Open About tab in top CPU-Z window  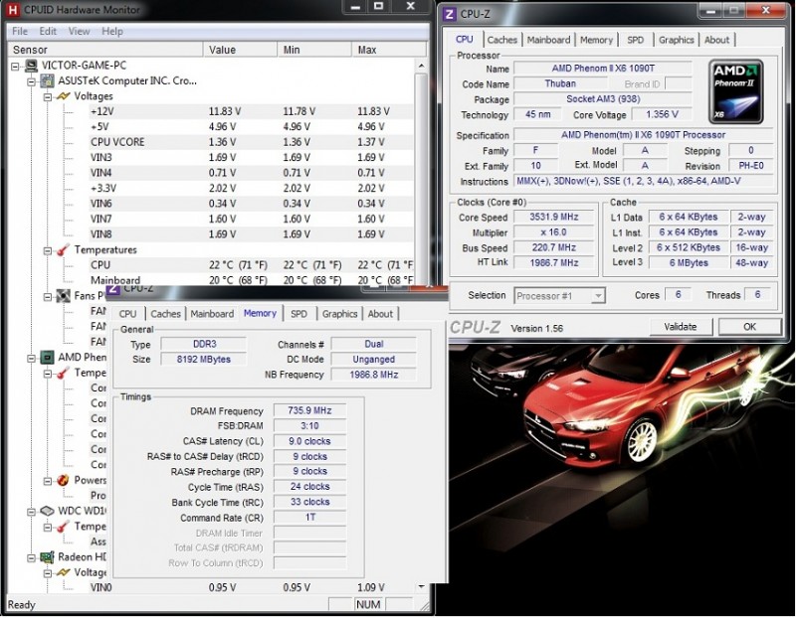click(x=716, y=40)
